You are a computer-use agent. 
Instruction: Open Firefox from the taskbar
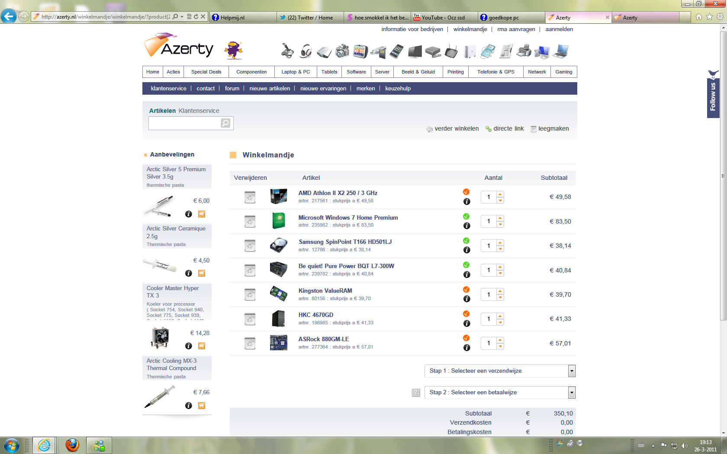coord(72,445)
